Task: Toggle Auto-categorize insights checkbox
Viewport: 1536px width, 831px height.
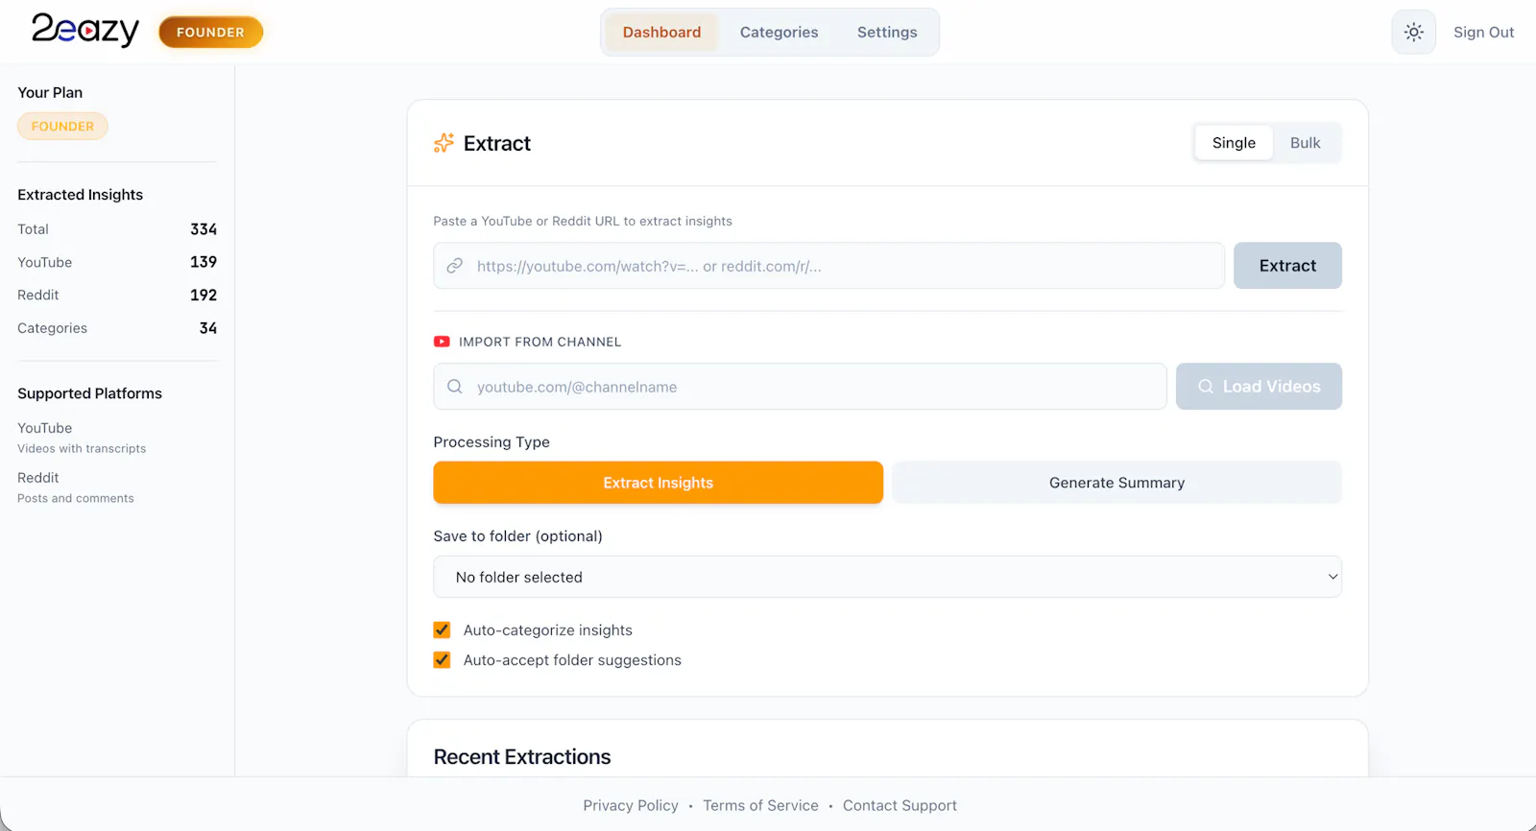Action: 442,630
